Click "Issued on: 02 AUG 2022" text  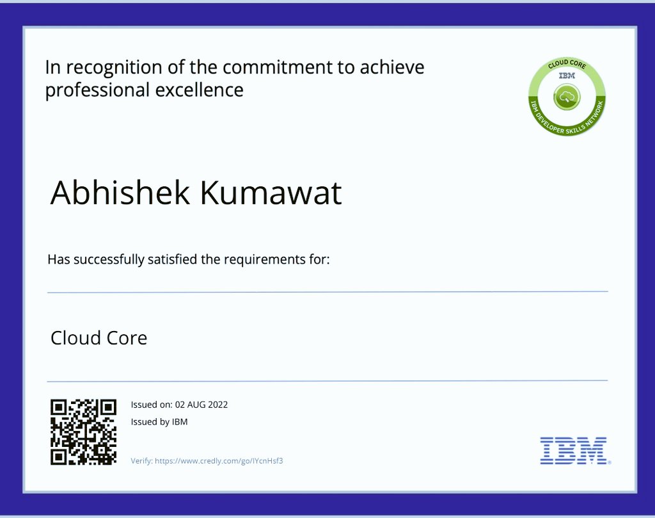[179, 405]
